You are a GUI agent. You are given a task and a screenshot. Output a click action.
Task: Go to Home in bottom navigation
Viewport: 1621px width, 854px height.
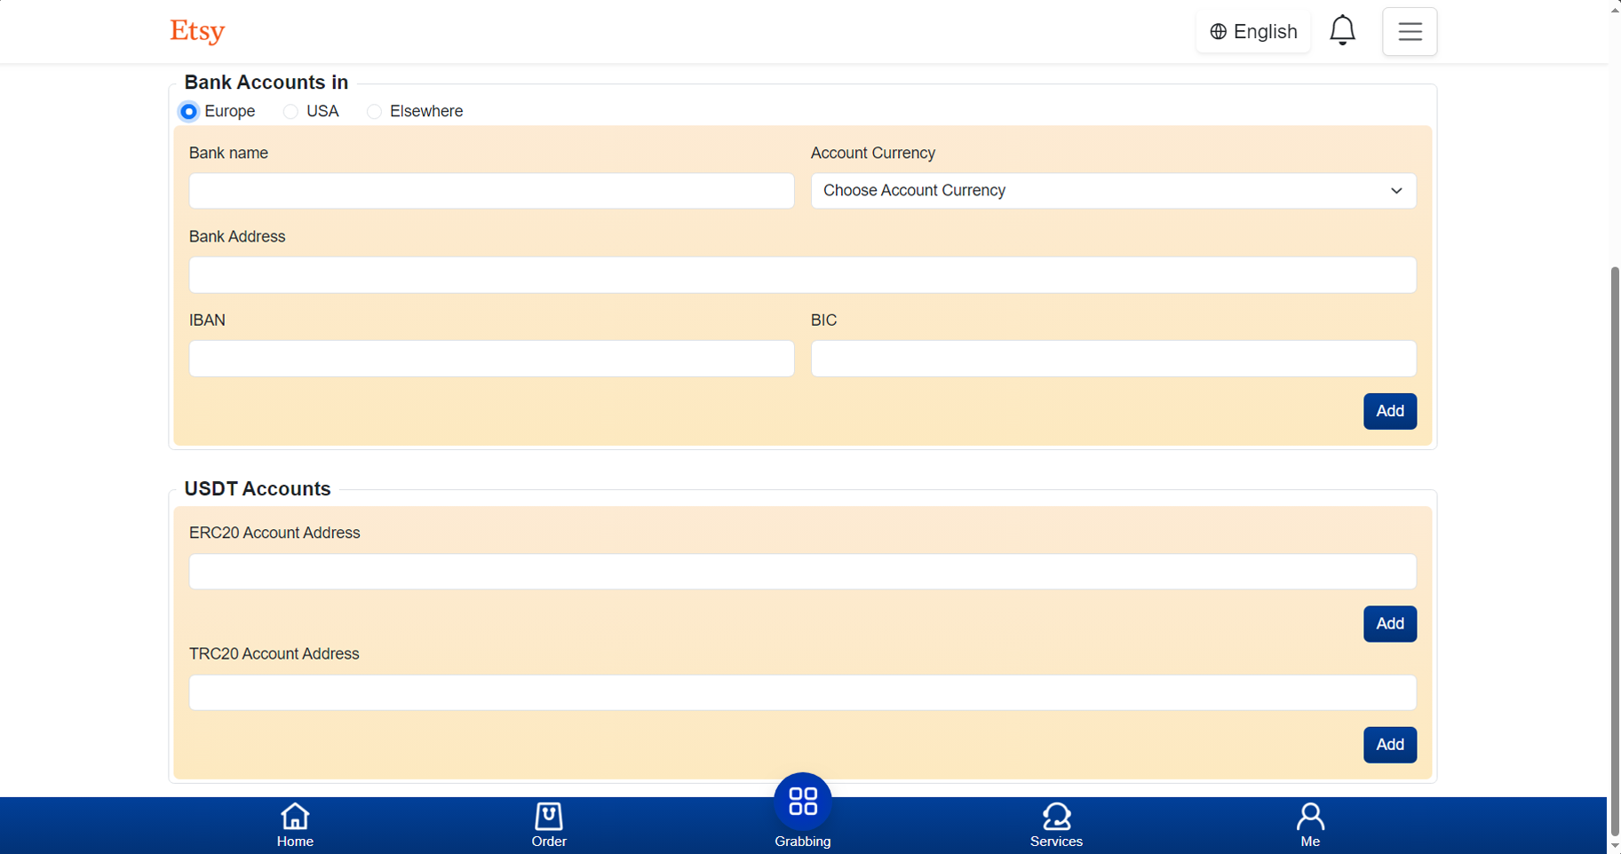click(x=295, y=825)
